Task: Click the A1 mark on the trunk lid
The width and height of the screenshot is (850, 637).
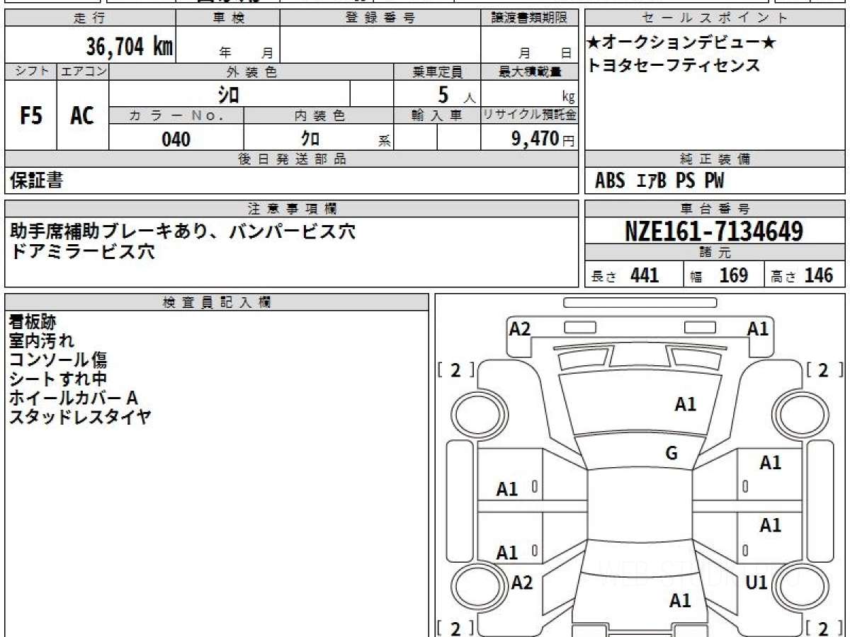Action: pyautogui.click(x=680, y=601)
